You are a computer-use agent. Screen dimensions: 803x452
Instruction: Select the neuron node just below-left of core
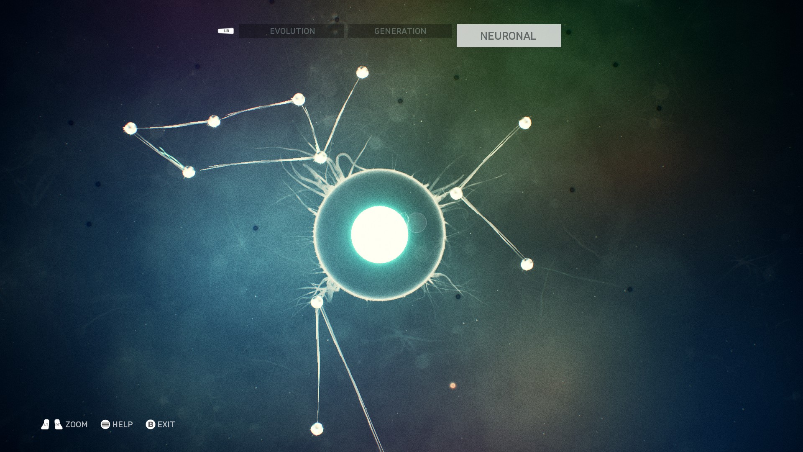[317, 302]
